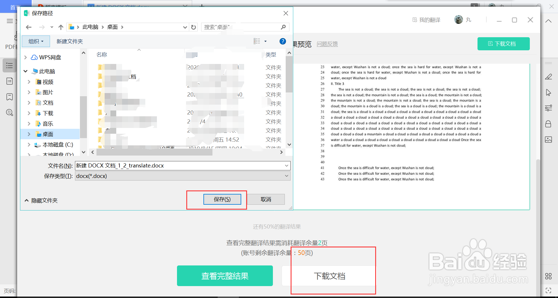Close the 保存路径 dialog
The width and height of the screenshot is (558, 298).
[x=286, y=13]
